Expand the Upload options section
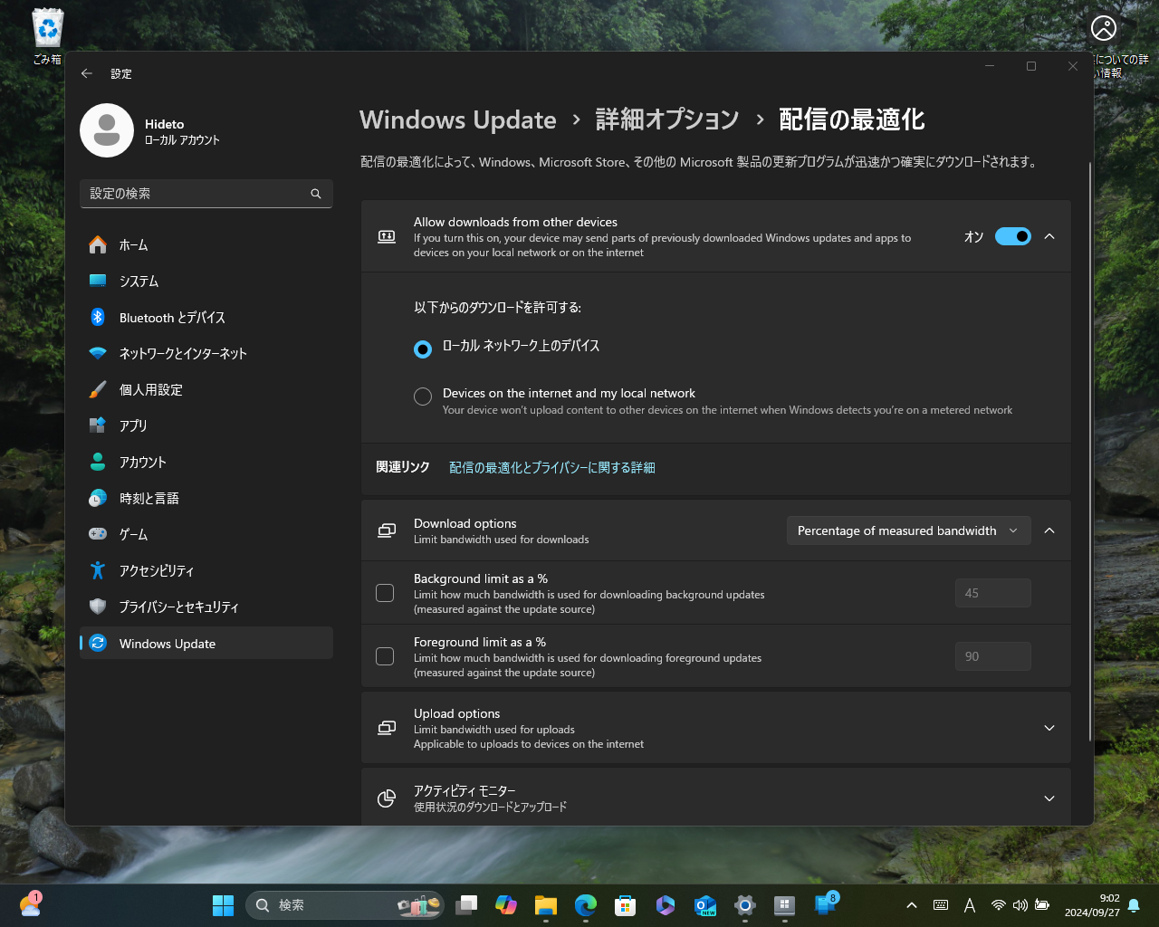 (1049, 727)
